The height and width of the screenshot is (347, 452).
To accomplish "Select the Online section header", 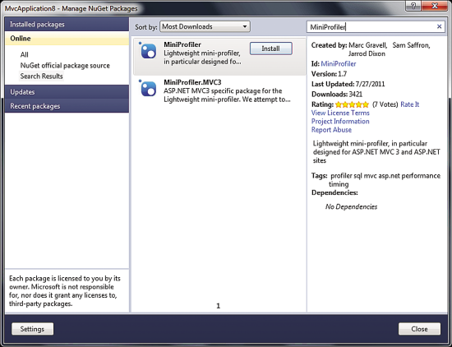I will coord(67,39).
